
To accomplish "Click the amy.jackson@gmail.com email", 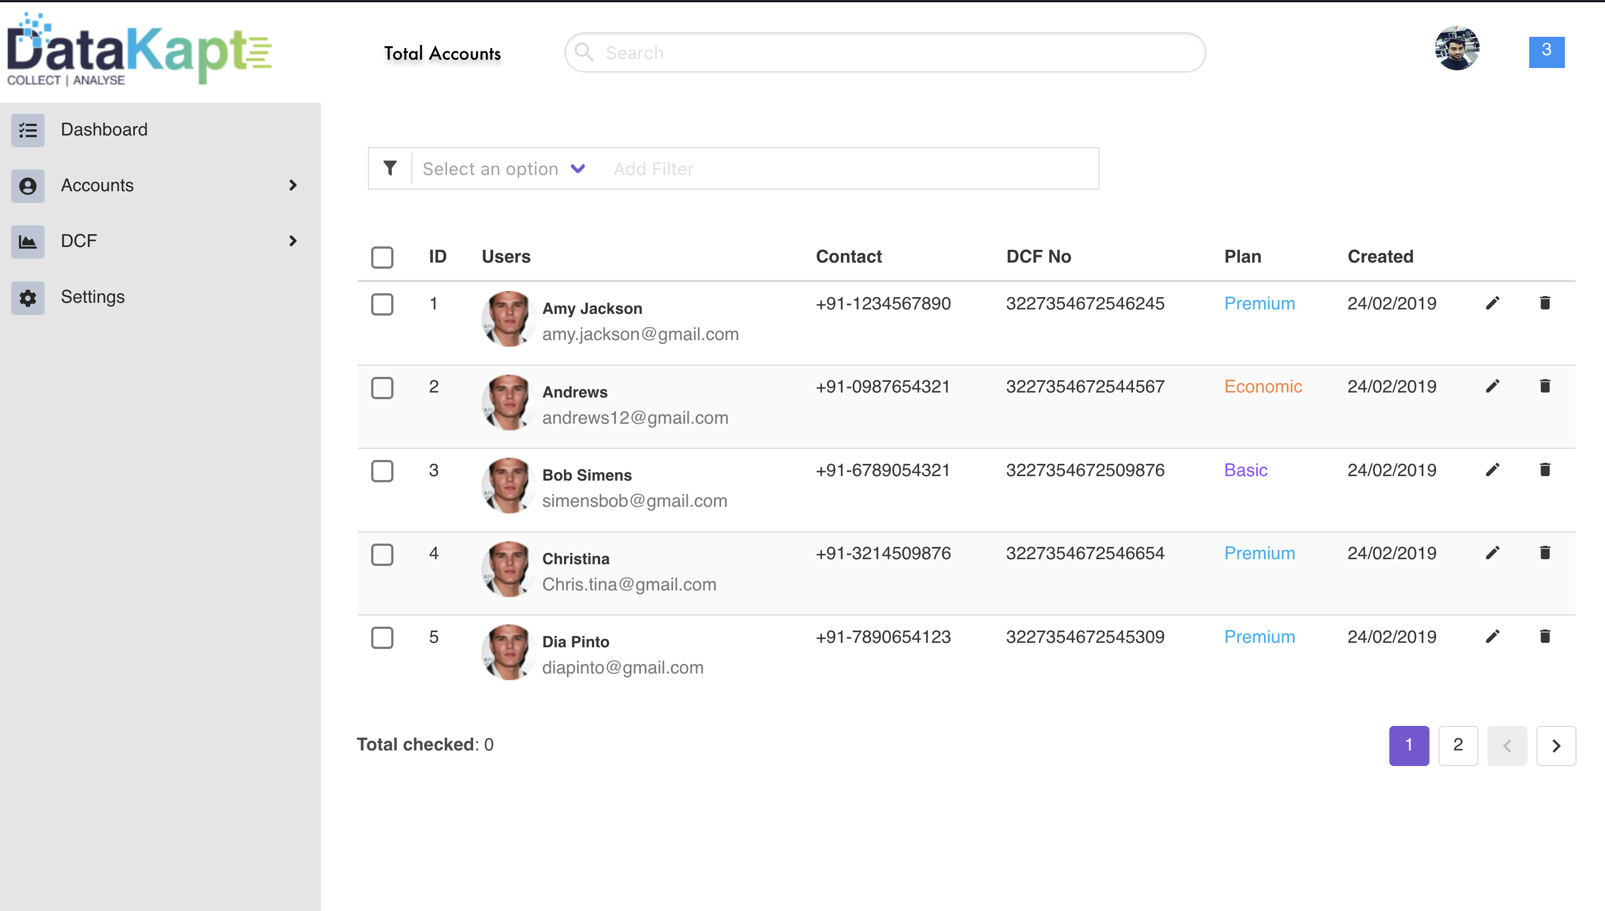I will pos(640,334).
